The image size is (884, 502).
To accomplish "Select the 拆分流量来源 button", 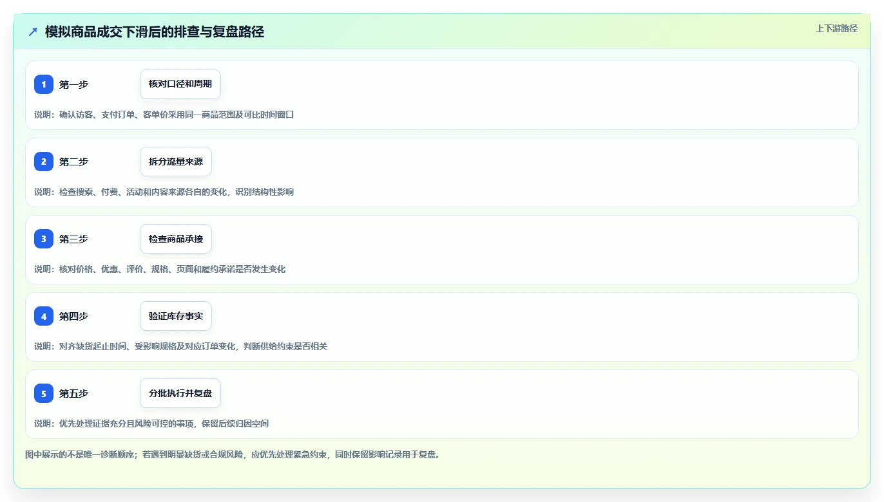I will pyautogui.click(x=176, y=162).
